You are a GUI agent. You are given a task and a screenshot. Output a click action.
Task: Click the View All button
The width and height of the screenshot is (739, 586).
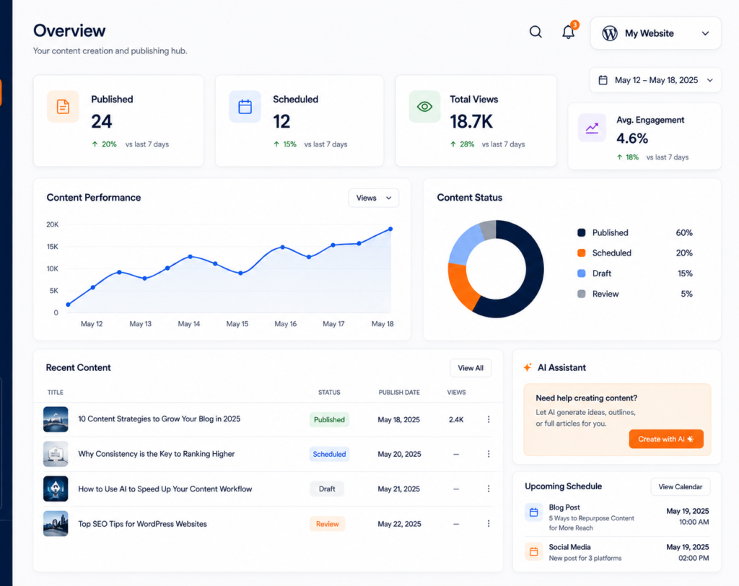click(x=471, y=368)
